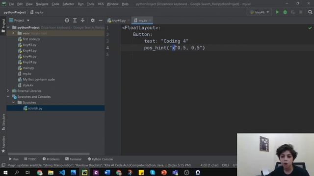This screenshot has height=176, width=314.
Task: Switch to PyCharm taskbar icon
Action: [85, 173]
